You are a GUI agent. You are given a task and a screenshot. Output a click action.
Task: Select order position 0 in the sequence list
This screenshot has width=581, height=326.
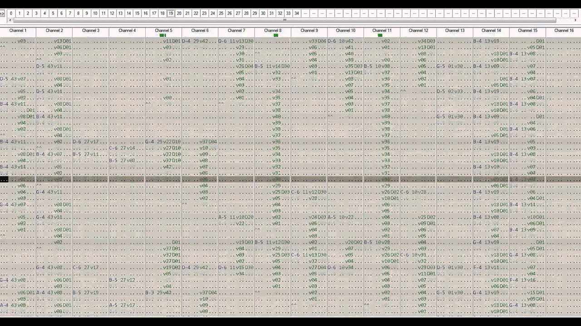[11, 14]
